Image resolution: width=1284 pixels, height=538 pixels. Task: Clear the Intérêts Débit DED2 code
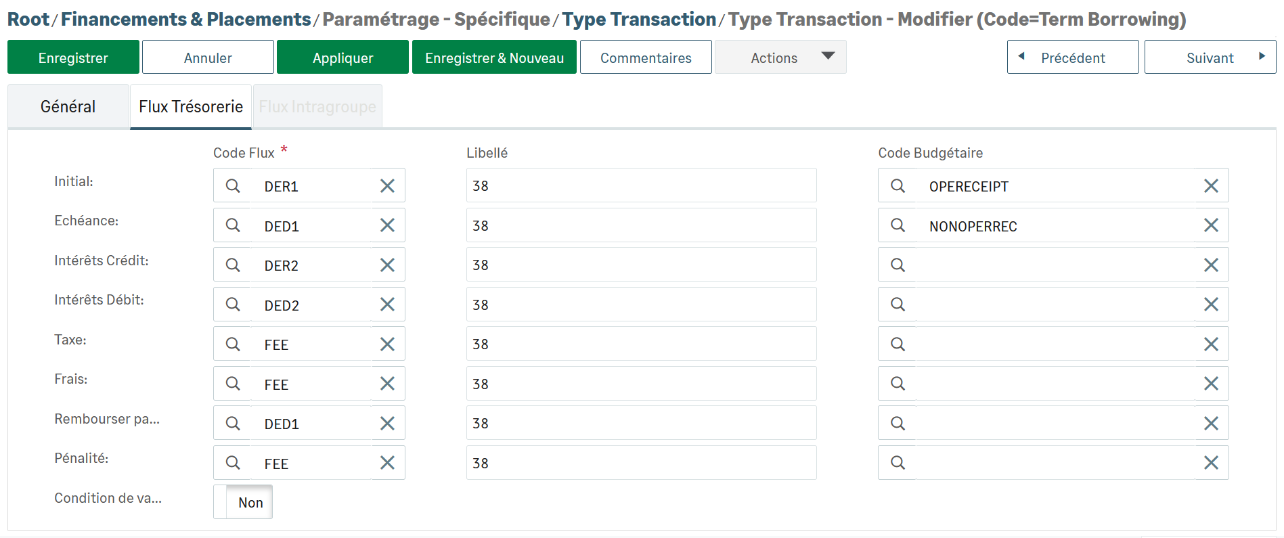[x=387, y=305]
